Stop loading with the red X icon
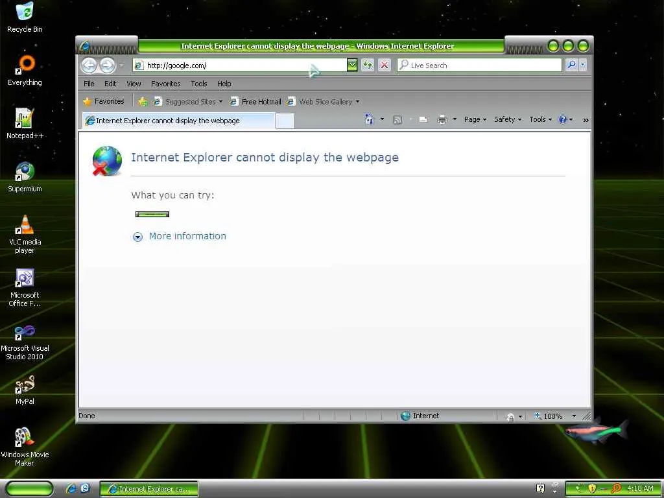 [x=384, y=65]
